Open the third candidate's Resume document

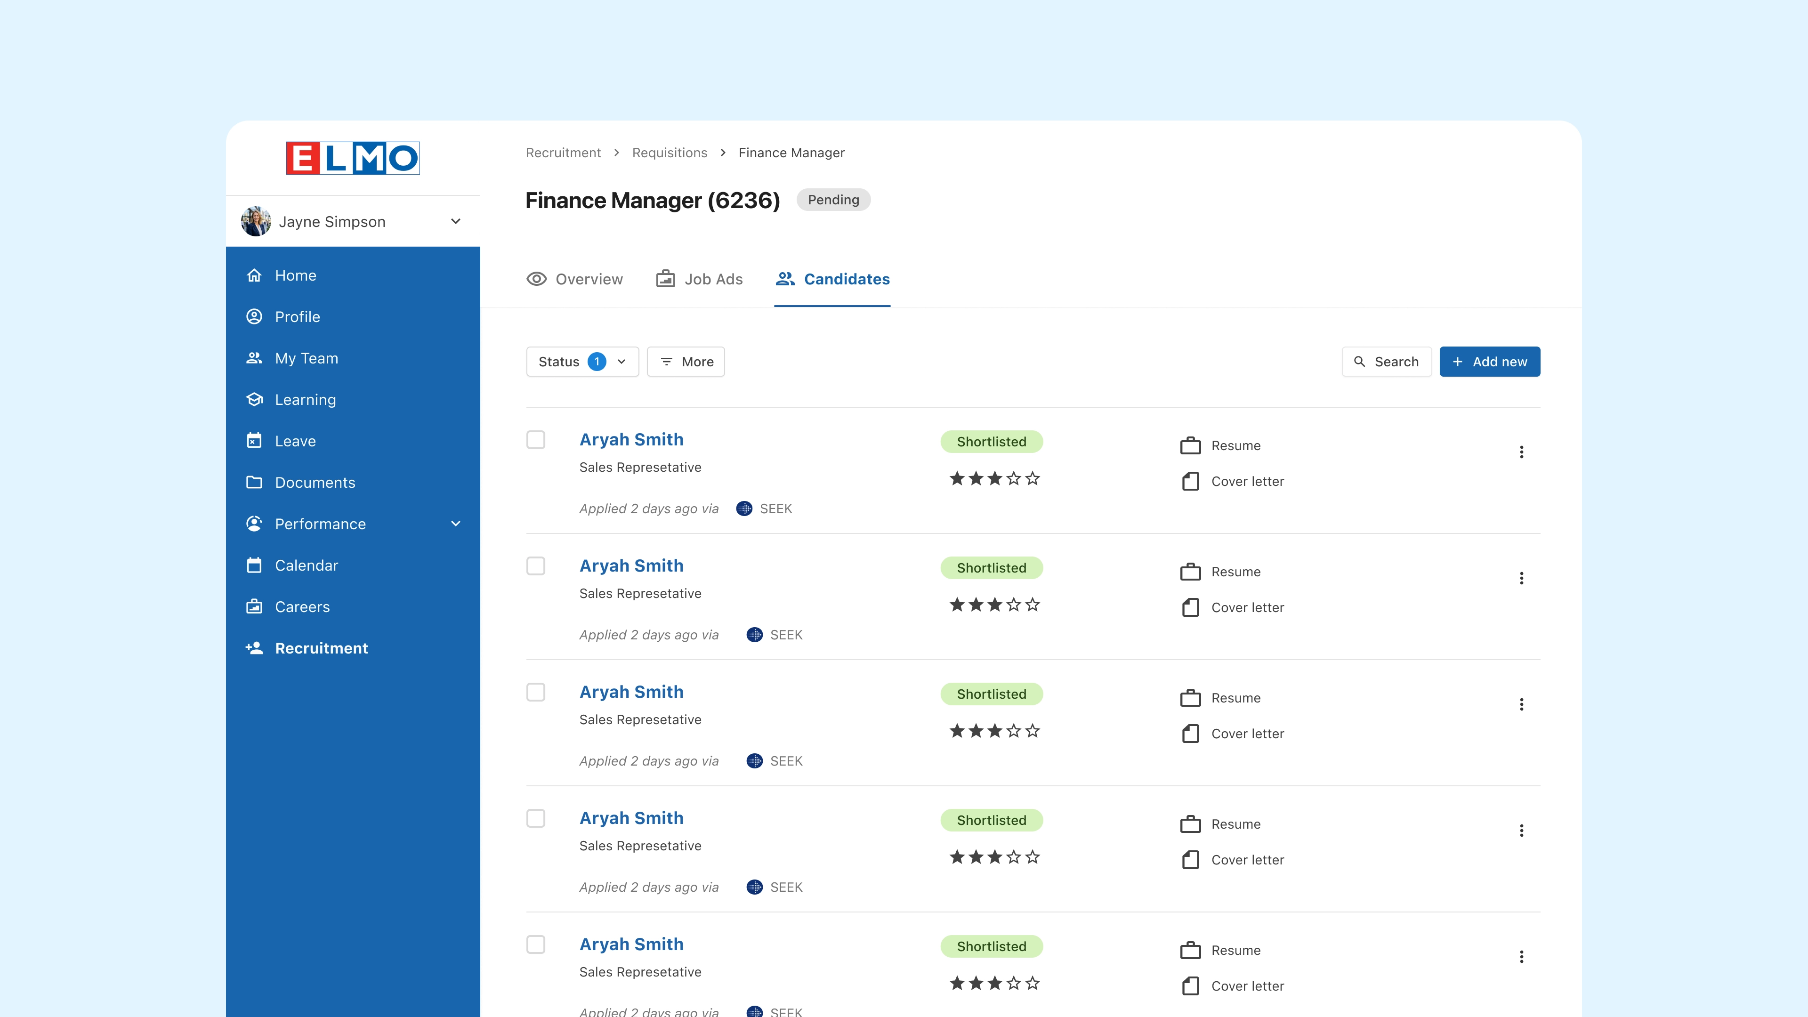click(1220, 698)
